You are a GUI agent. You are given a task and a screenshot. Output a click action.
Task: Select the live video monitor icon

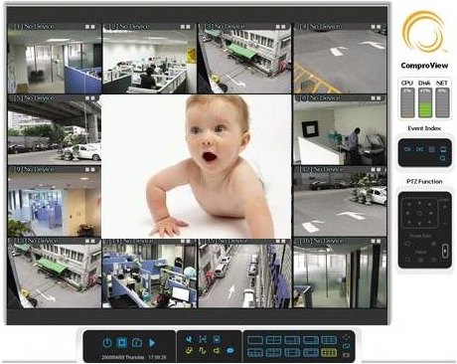coord(122,342)
